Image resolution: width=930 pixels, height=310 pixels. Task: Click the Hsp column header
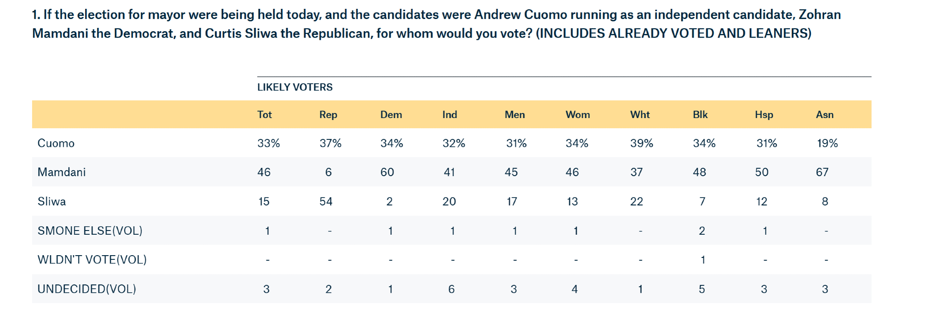pyautogui.click(x=764, y=115)
